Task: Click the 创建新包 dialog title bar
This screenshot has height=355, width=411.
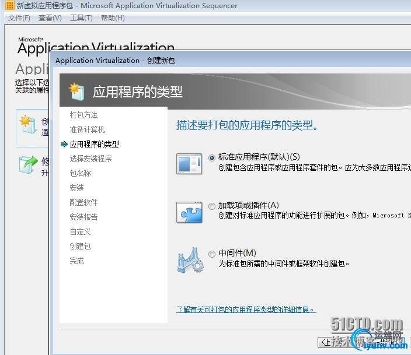Action: pos(231,61)
